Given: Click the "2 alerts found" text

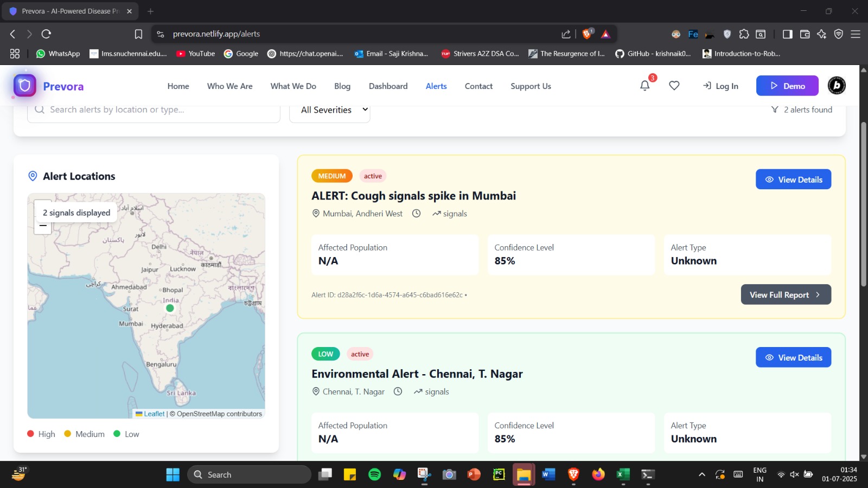Looking at the screenshot, I should (x=808, y=110).
